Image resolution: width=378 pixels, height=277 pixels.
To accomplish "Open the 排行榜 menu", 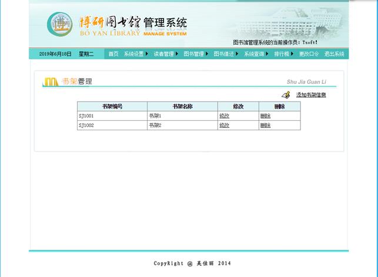I will [282, 54].
